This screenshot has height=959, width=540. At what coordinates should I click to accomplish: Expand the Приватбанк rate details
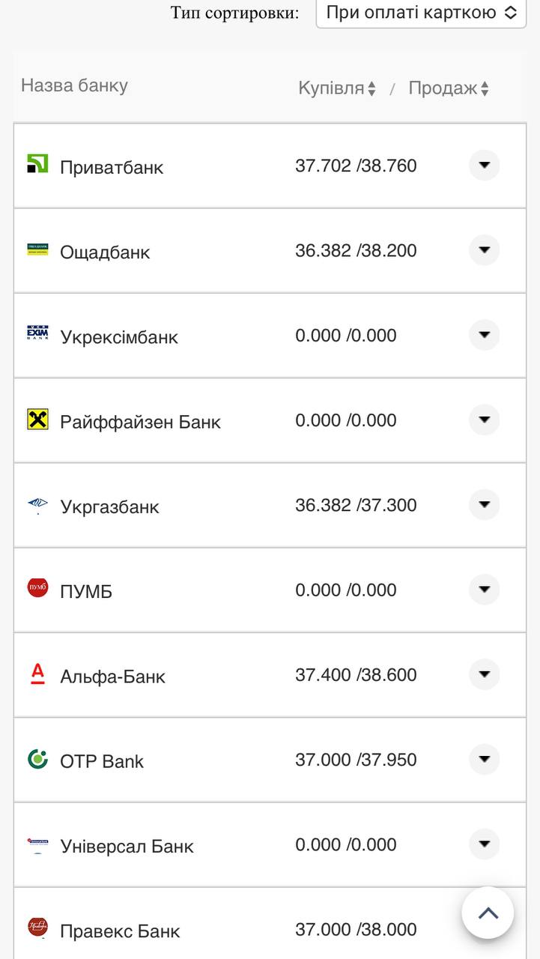point(484,165)
